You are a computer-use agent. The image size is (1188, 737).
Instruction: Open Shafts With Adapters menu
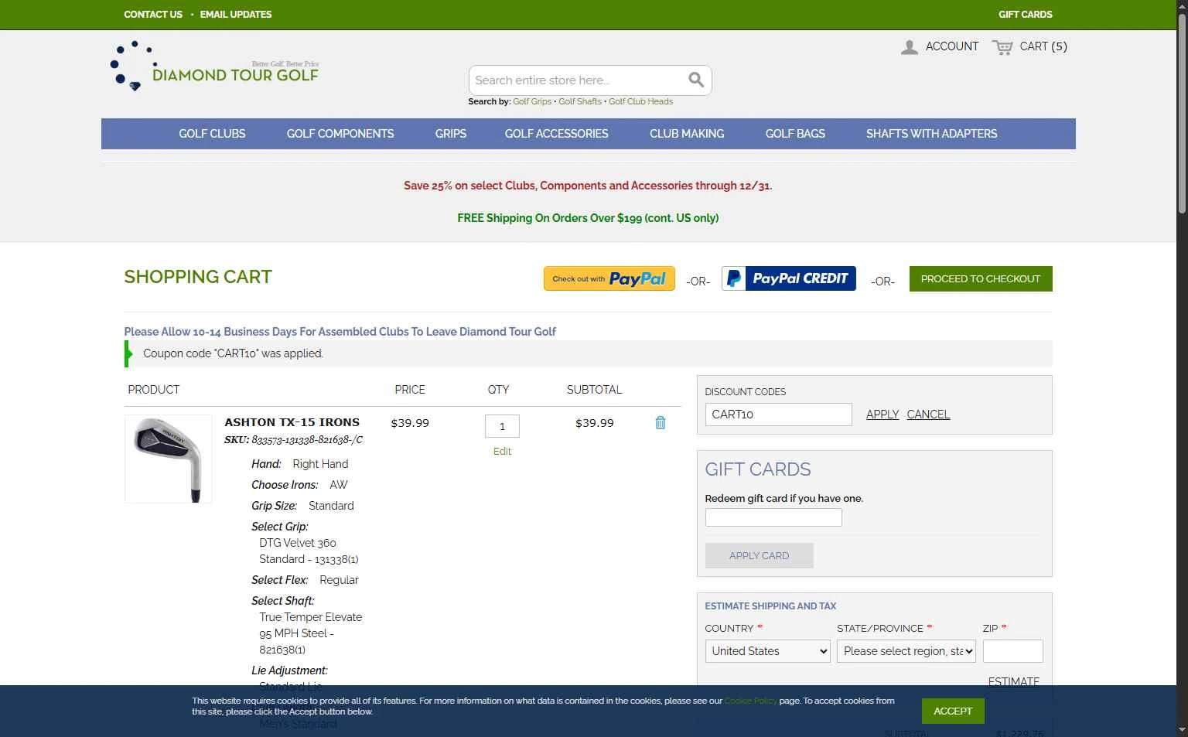pos(932,134)
